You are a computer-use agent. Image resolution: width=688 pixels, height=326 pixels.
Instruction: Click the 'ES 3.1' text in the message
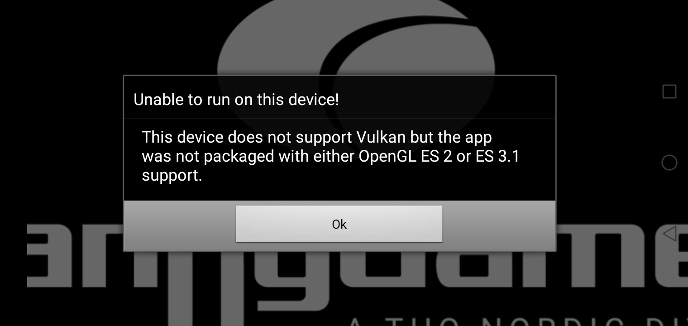(x=497, y=156)
